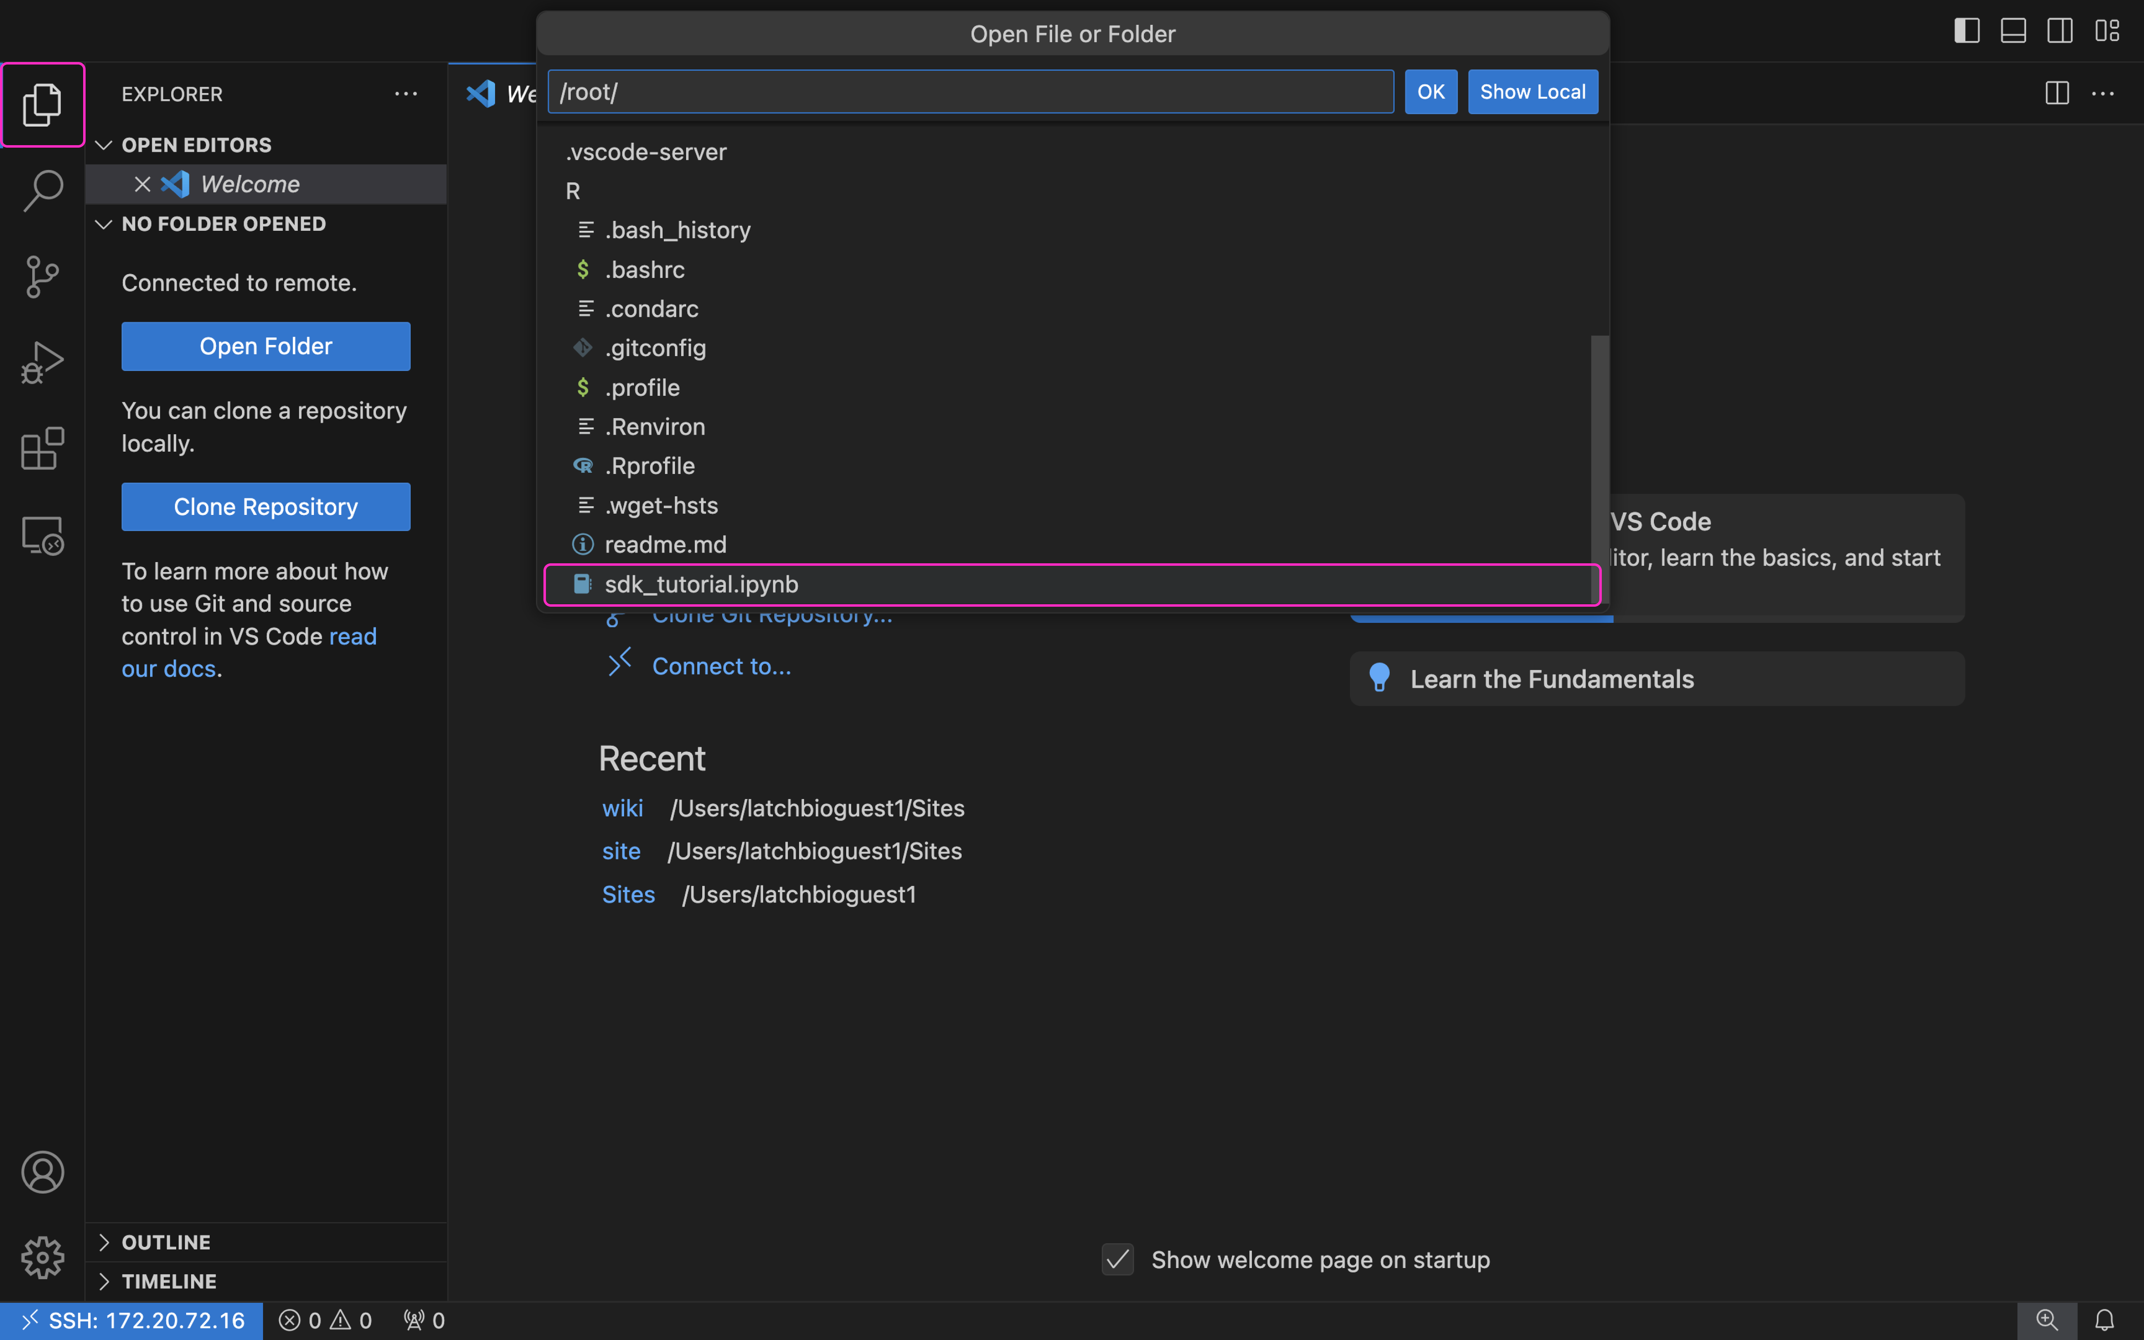Click the Show Local button
This screenshot has width=2144, height=1340.
(x=1532, y=92)
